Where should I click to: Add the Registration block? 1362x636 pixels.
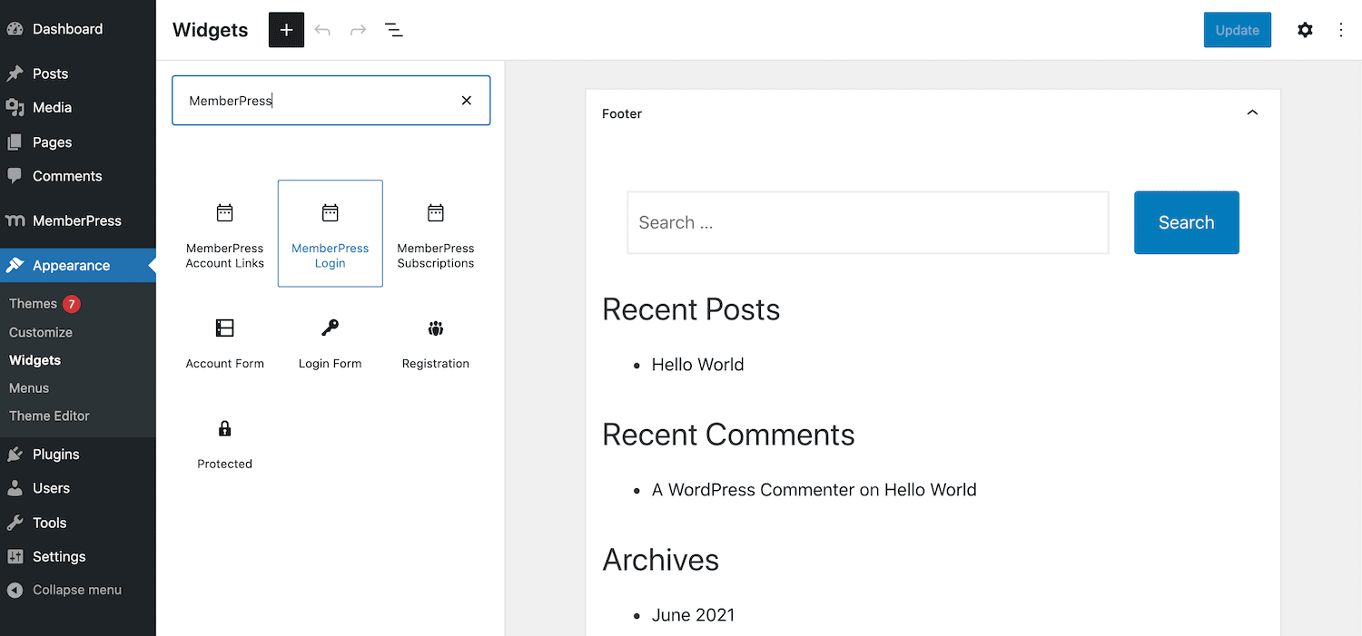point(436,342)
